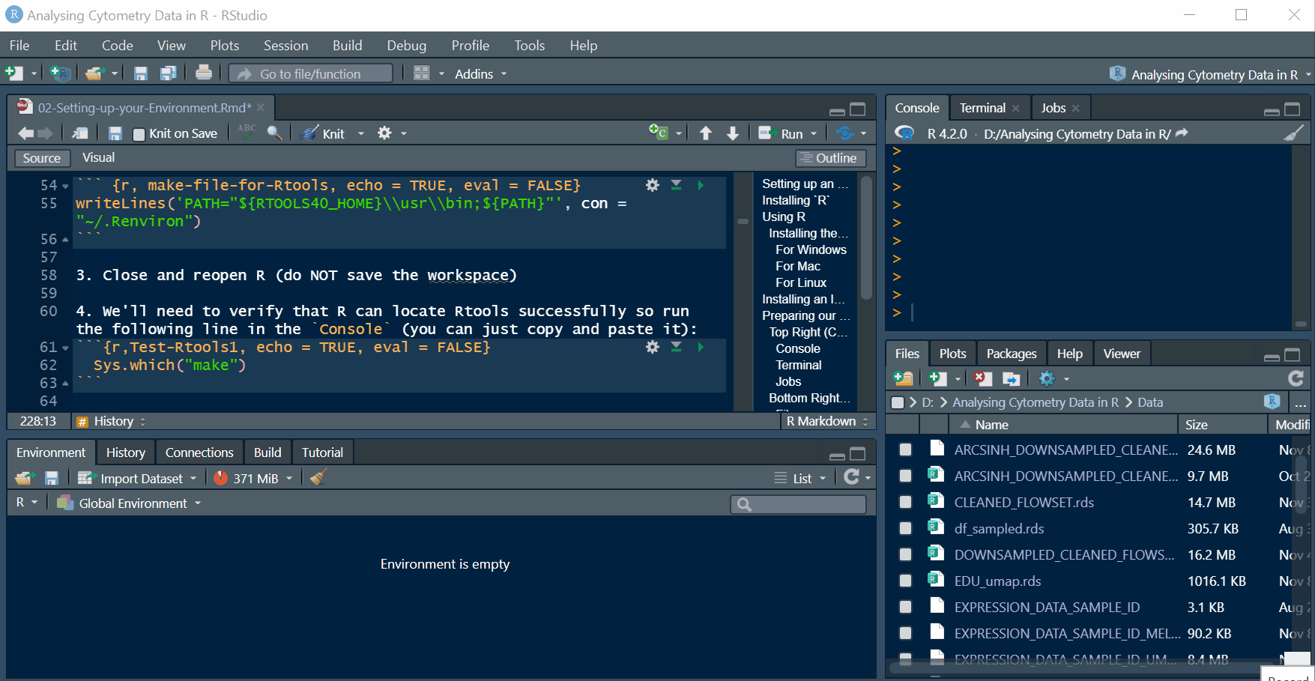Open the R Markdown file type selector
Image resolution: width=1315 pixels, height=681 pixels.
(x=826, y=421)
